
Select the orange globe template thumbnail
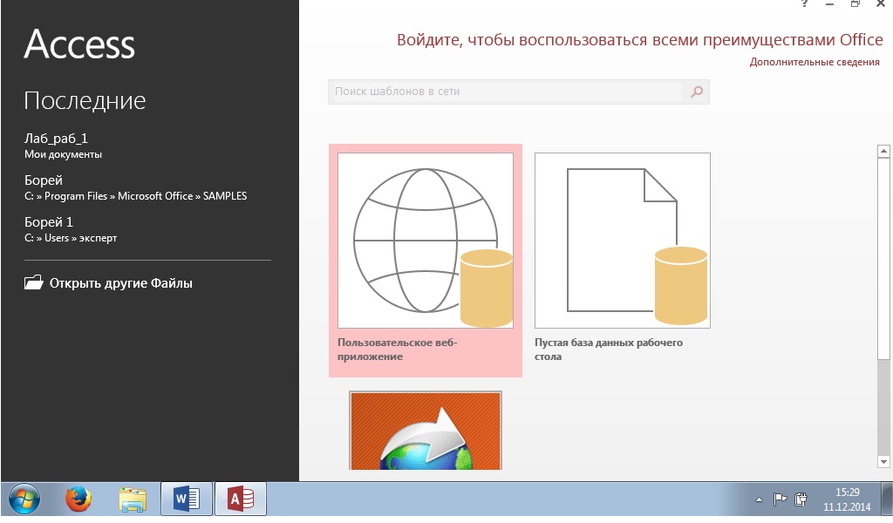[x=426, y=431]
